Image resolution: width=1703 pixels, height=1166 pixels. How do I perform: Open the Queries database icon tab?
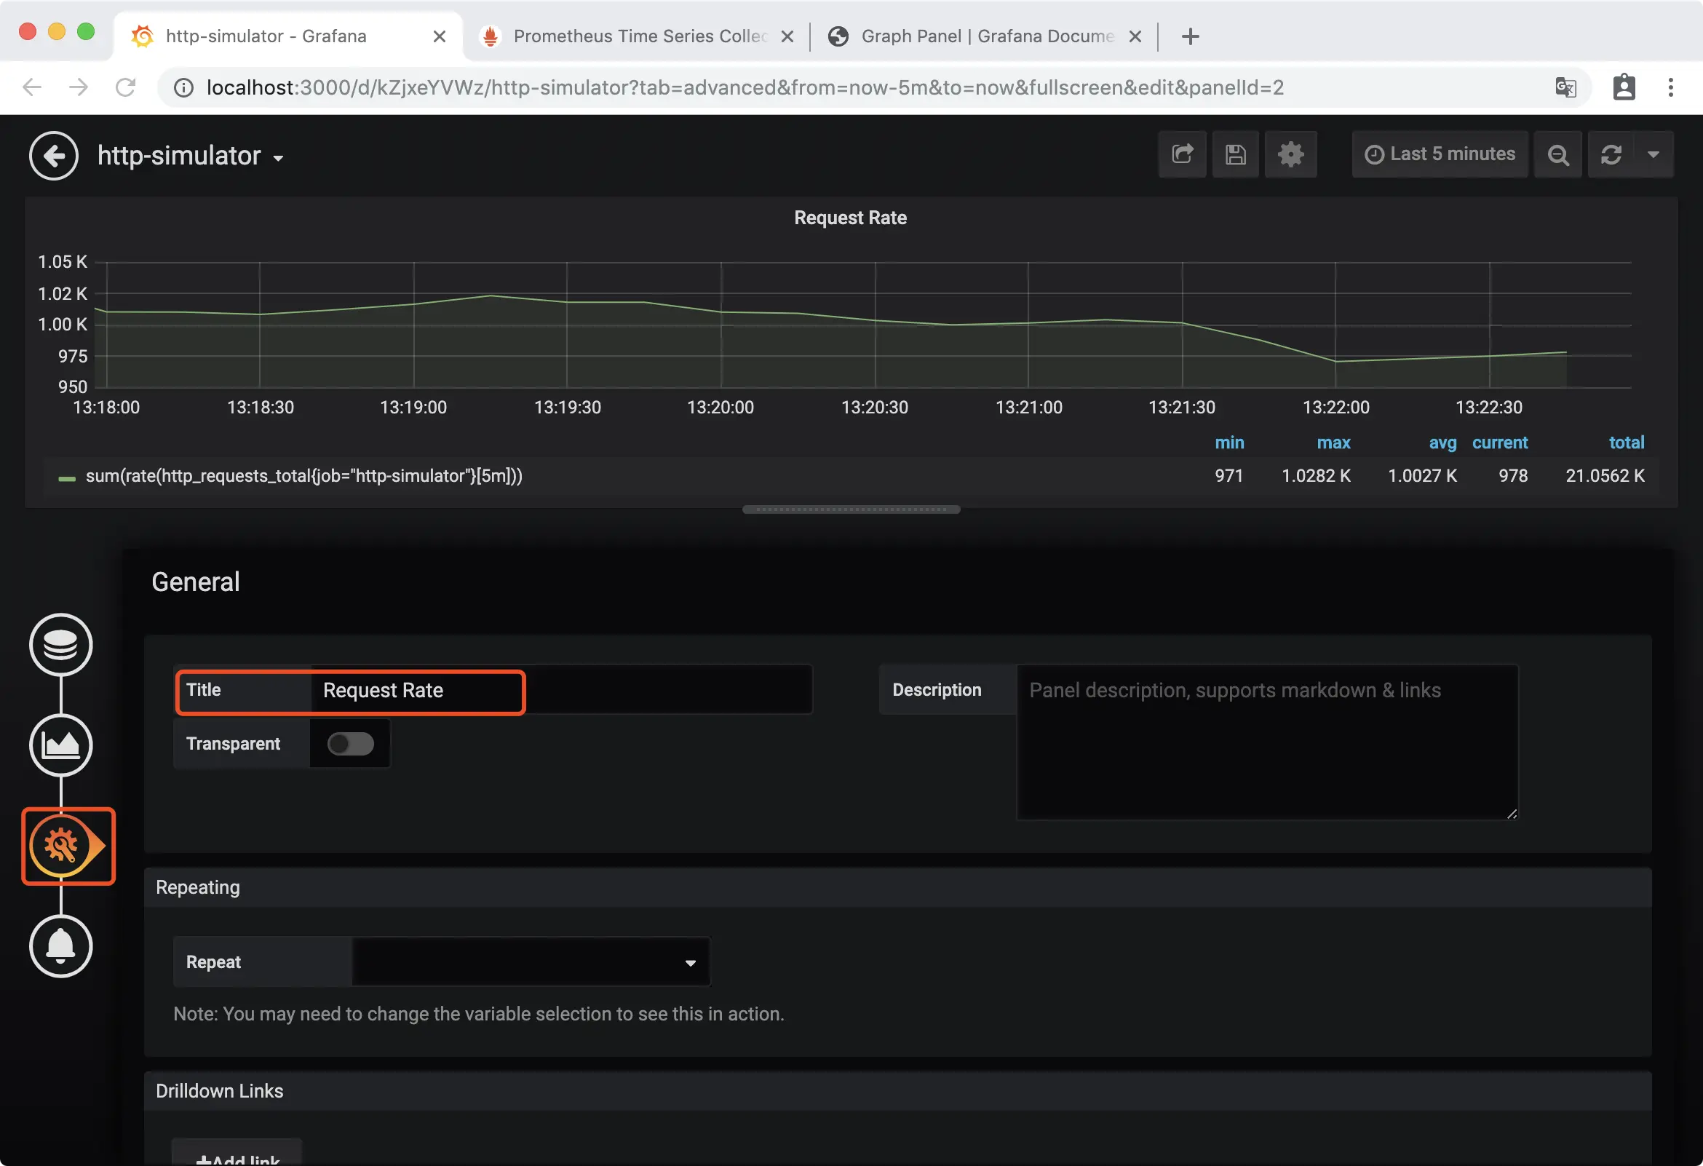61,644
